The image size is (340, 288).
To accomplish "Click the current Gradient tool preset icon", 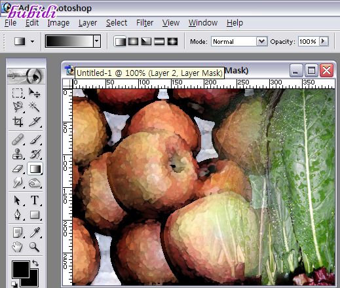I will 20,41.
